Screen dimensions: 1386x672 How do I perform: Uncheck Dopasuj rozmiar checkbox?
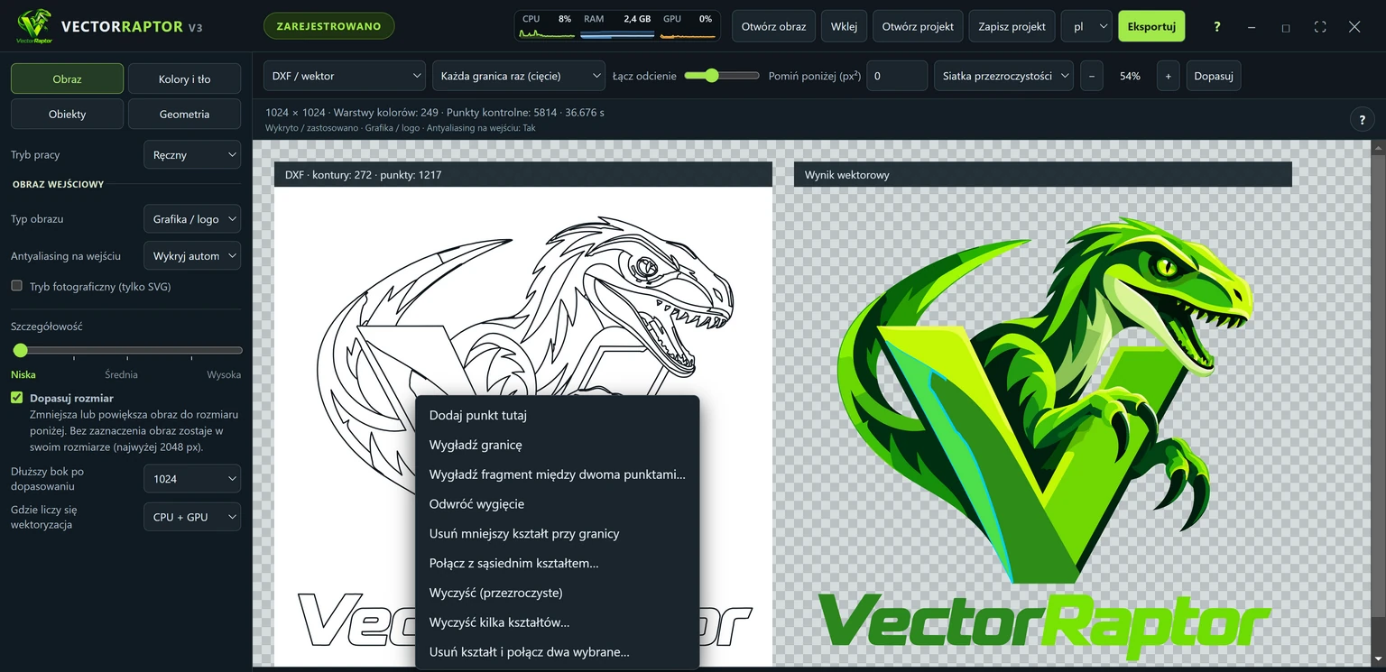(16, 398)
